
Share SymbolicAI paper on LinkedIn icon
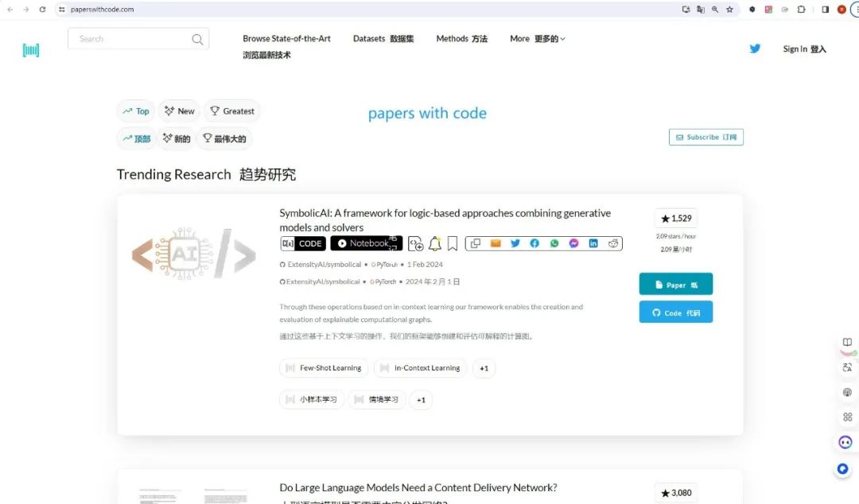[x=593, y=243]
